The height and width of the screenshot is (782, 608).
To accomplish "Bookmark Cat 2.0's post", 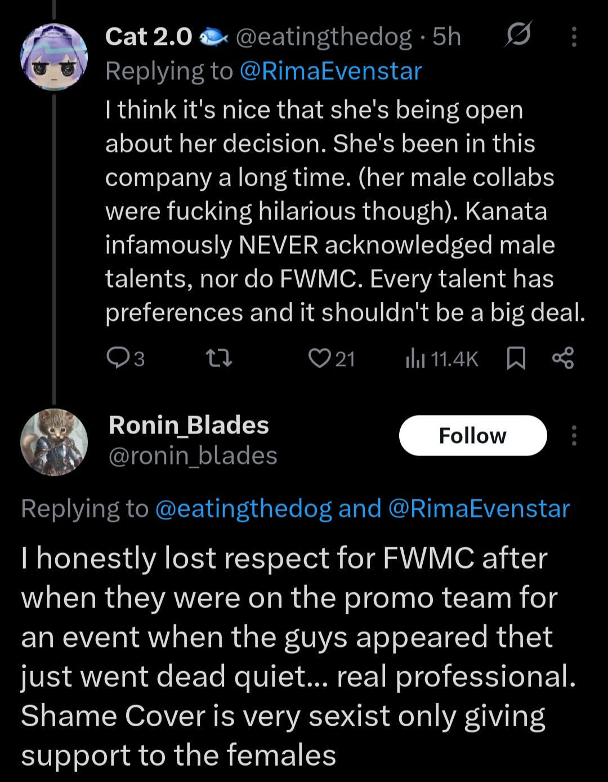I will [x=516, y=358].
